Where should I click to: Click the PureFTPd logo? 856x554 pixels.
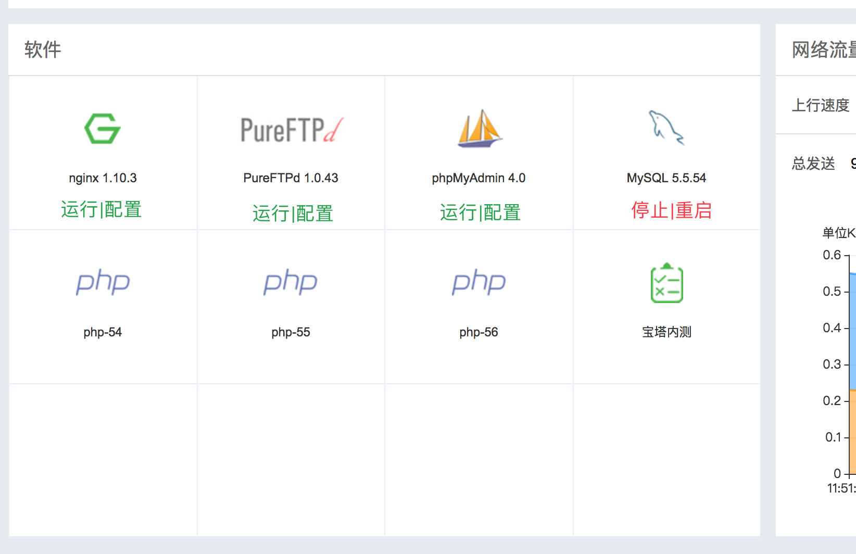(292, 130)
